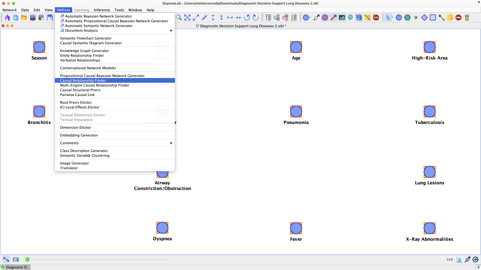Select the small green dot constraint tool
The image size is (481, 270).
click(x=416, y=18)
